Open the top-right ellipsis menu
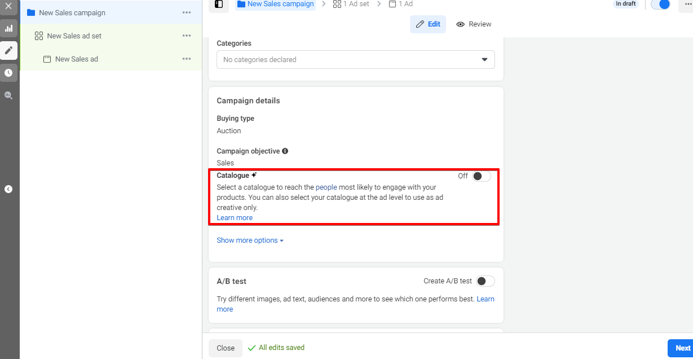 686,5
